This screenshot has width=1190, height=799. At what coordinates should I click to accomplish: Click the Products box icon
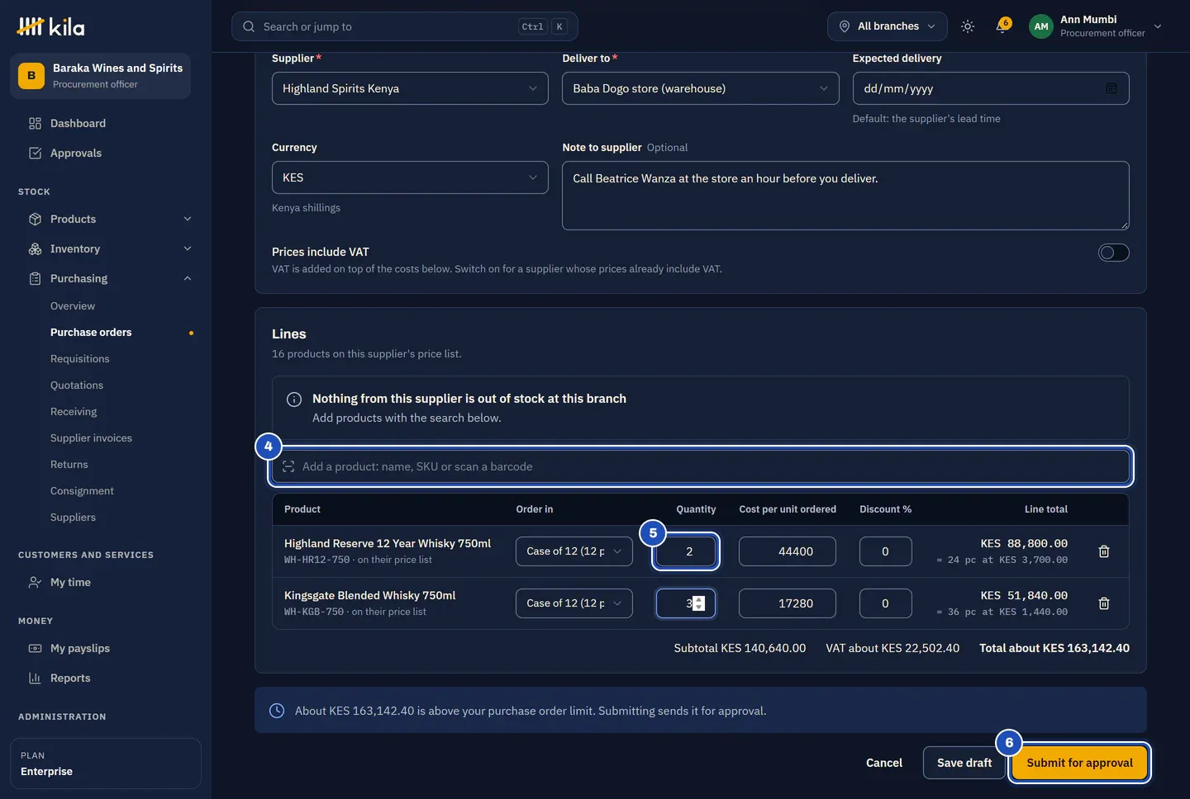35,220
